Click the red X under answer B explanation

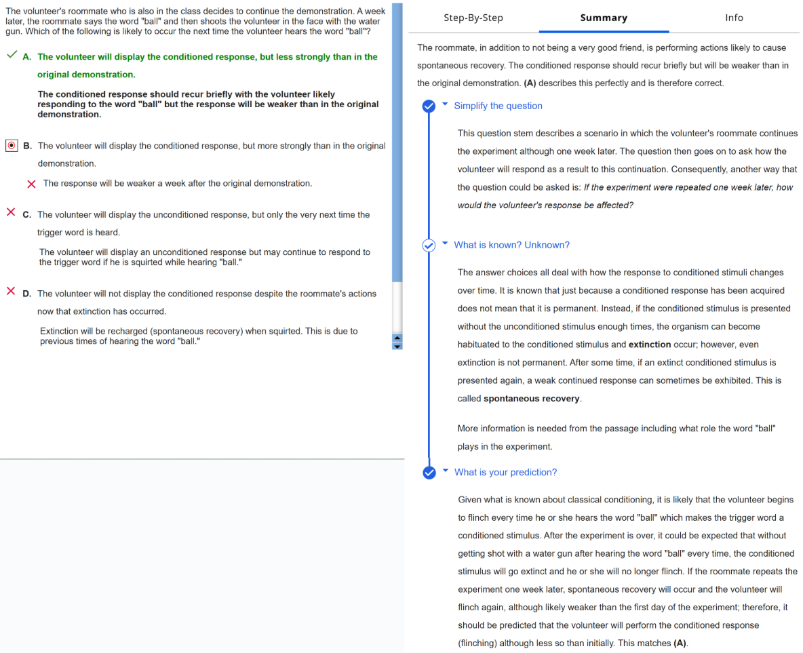click(31, 184)
